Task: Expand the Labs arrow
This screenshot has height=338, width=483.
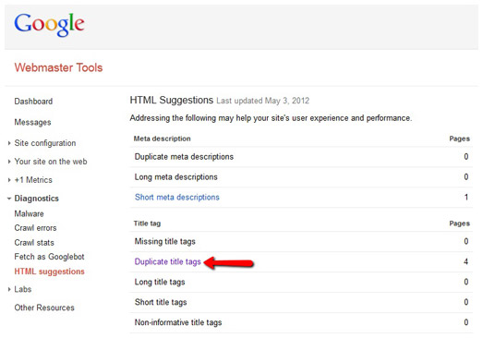Action: [x=9, y=289]
